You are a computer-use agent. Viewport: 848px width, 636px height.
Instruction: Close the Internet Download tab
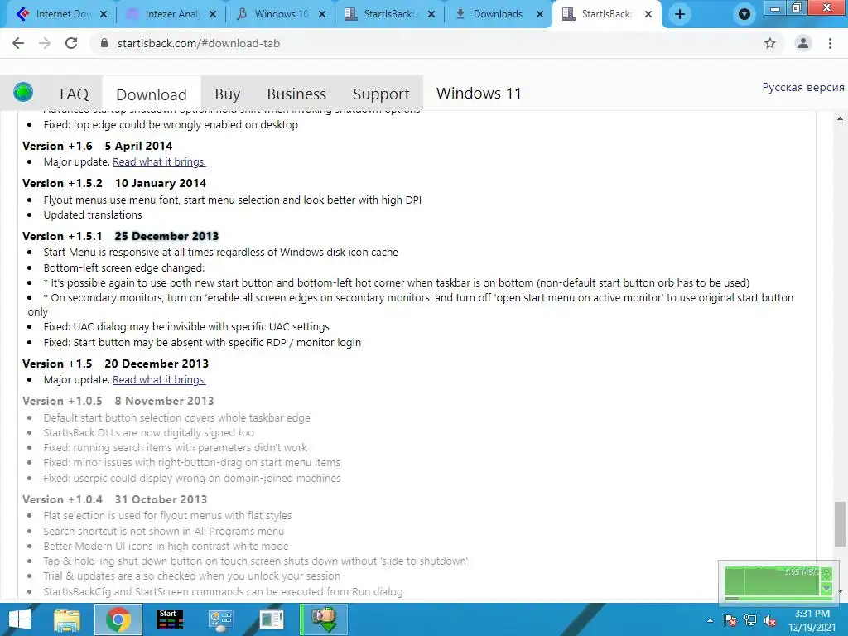(x=104, y=14)
